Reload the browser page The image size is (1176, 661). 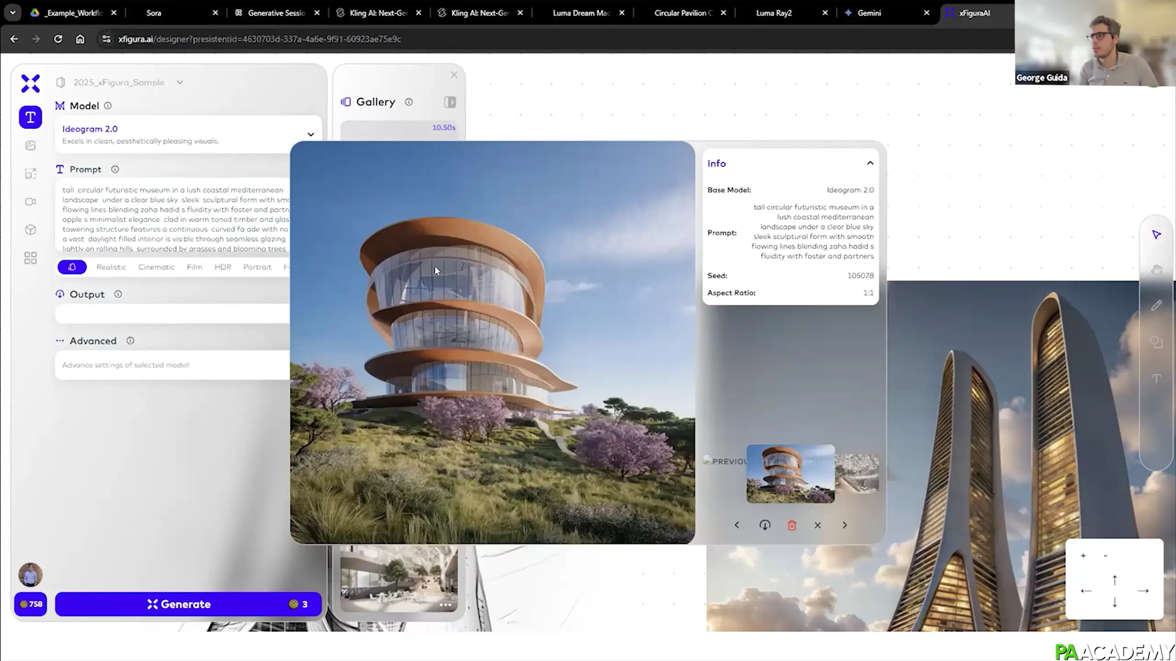point(58,39)
